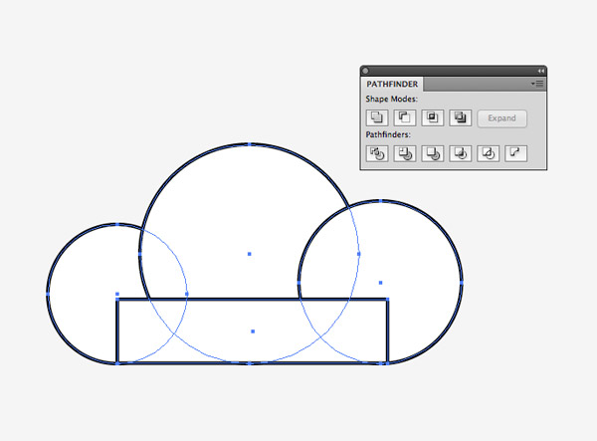The image size is (597, 441).
Task: Click the top anchor of the left circle
Action: click(x=117, y=224)
